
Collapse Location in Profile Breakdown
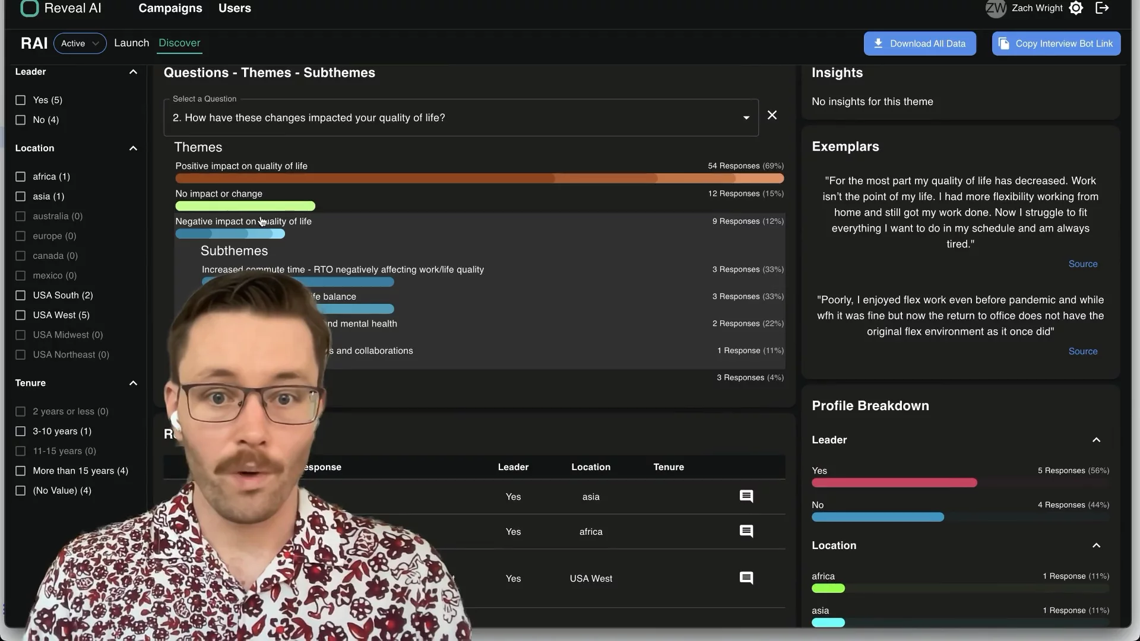click(x=1096, y=545)
